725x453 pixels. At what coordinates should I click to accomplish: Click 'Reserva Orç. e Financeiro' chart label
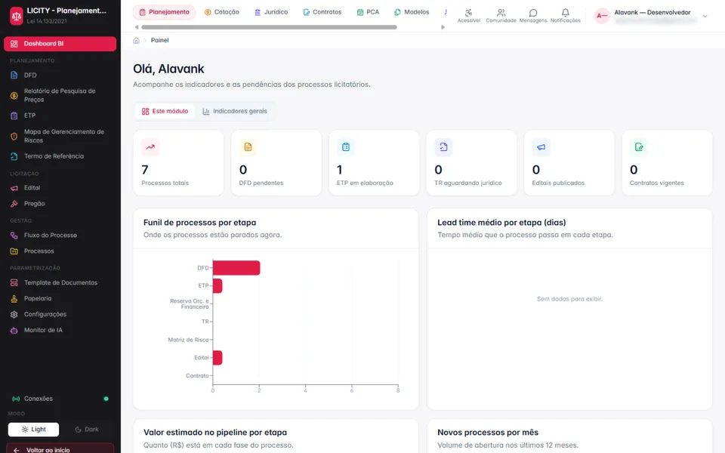point(190,304)
